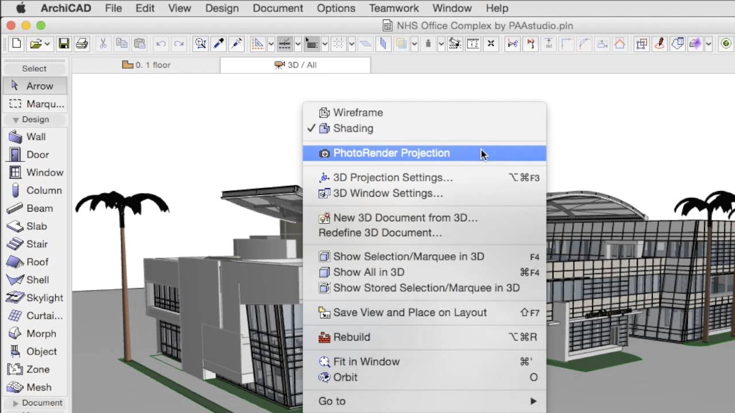Viewport: 735px width, 413px height.
Task: Click the Gravity weight icon
Action: pos(428,44)
